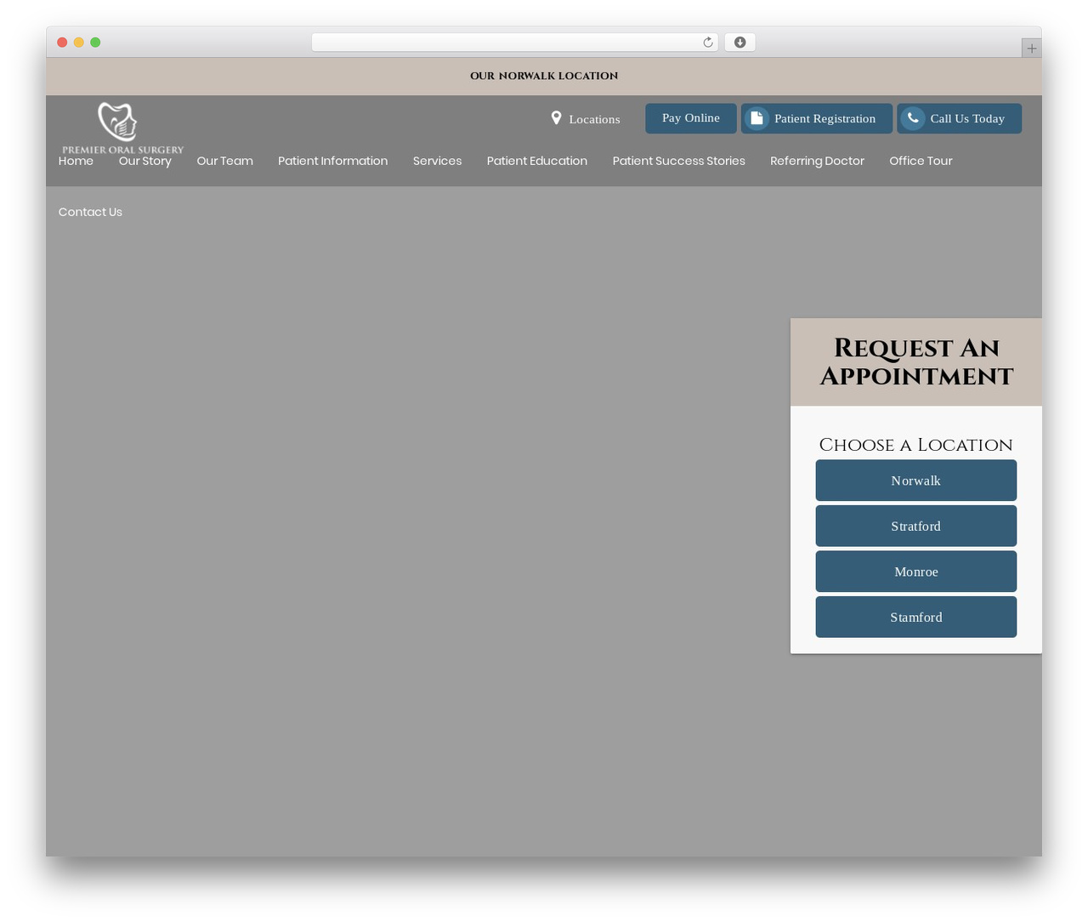The image size is (1088, 922).
Task: Click the Request An Appointment heading
Action: coord(916,361)
